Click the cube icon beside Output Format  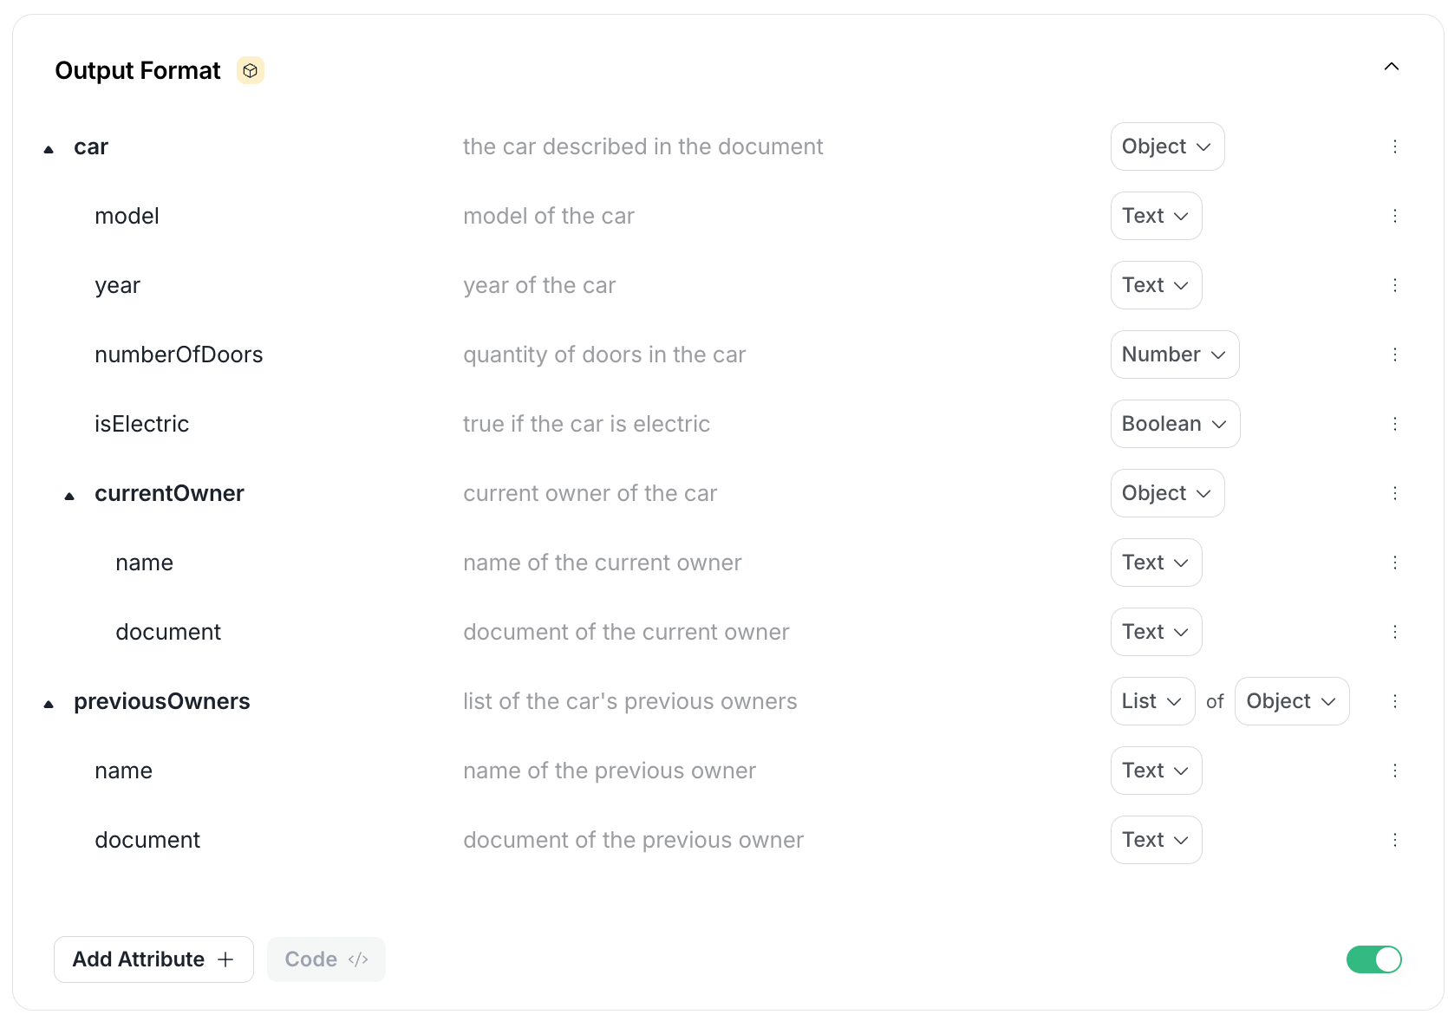point(251,71)
